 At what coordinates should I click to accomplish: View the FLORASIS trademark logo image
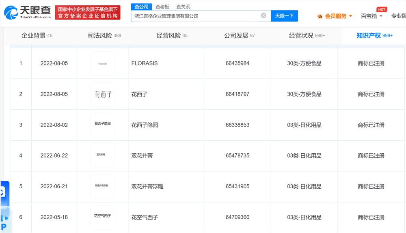click(x=102, y=63)
